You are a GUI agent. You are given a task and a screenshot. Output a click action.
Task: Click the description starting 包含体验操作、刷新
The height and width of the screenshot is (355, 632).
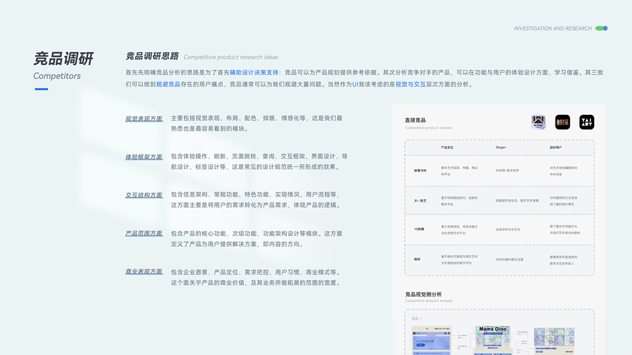click(x=259, y=162)
